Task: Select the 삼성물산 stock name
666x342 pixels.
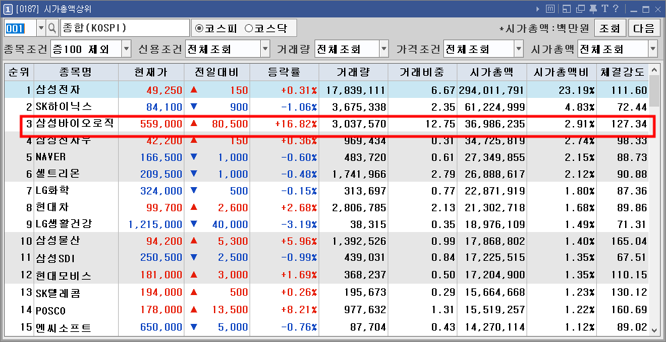Action: 58,241
